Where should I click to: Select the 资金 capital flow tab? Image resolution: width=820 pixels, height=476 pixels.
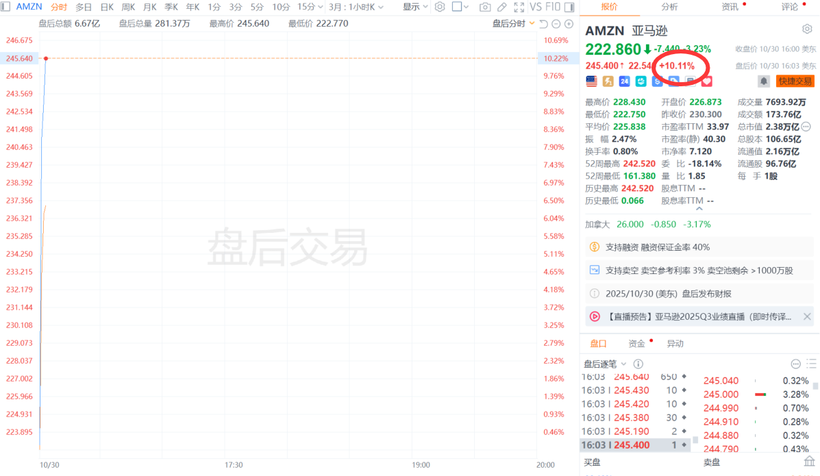[636, 344]
